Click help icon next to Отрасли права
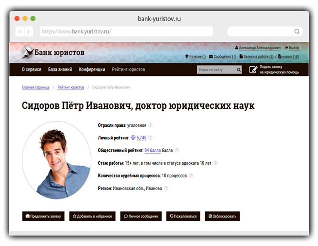This screenshot has height=246, width=318. (150, 125)
